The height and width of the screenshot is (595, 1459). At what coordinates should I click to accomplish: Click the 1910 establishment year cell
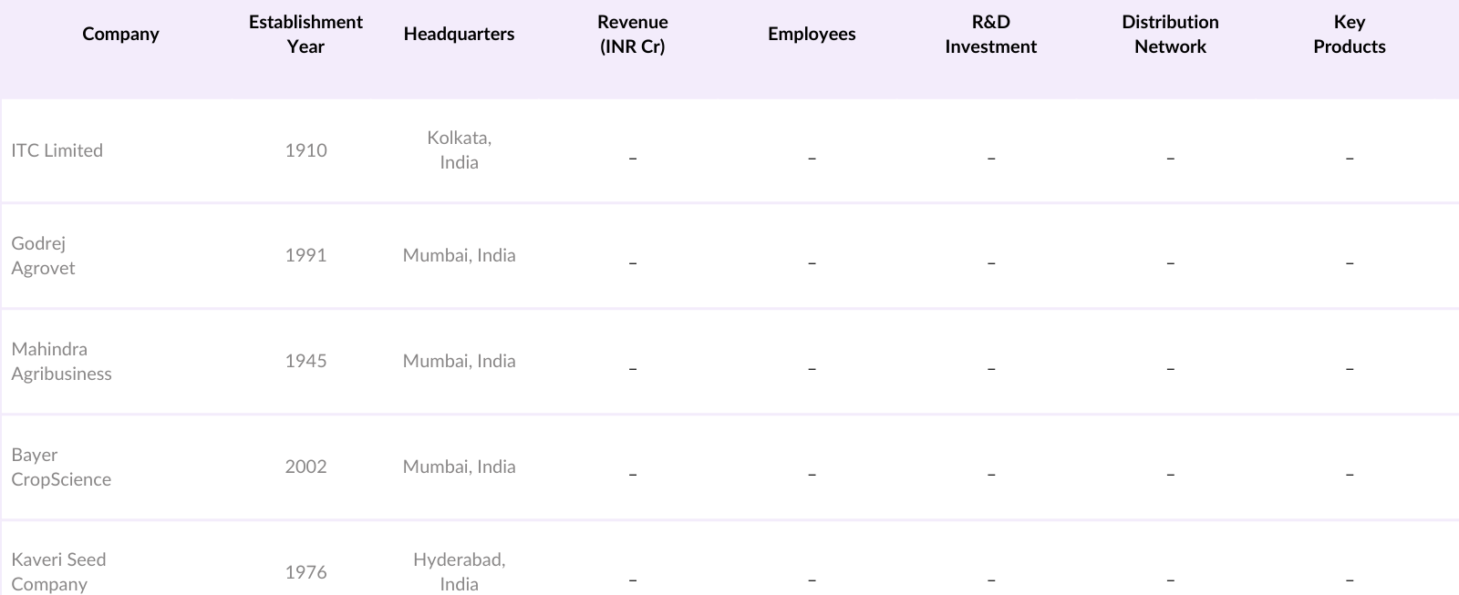[305, 150]
